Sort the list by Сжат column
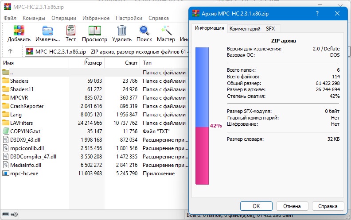Viewport: 351px width, 220px height. [x=122, y=63]
